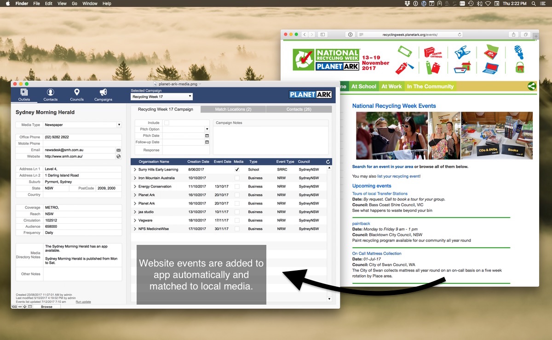Viewport: 552px width, 340px height.
Task: Open Spotlight search in menu bar
Action: 534,3
